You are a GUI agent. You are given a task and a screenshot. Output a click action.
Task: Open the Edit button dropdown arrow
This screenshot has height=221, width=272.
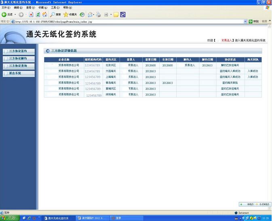[x=111, y=15]
